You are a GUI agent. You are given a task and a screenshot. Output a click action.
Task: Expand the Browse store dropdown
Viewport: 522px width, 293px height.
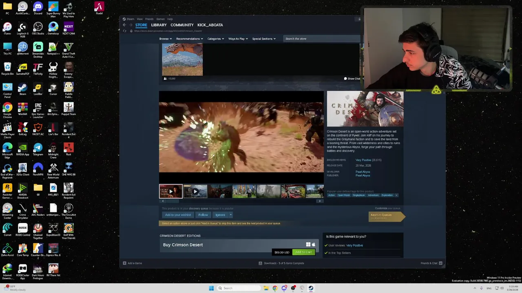click(165, 39)
